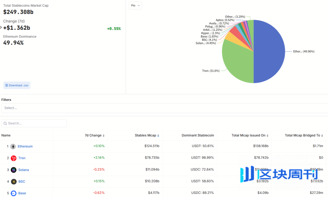Click the $249.308b market cap value
The image size is (328, 197).
pyautogui.click(x=18, y=12)
